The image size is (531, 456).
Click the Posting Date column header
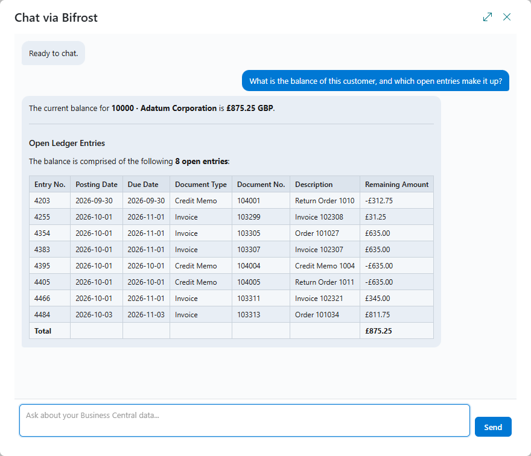[x=97, y=185]
